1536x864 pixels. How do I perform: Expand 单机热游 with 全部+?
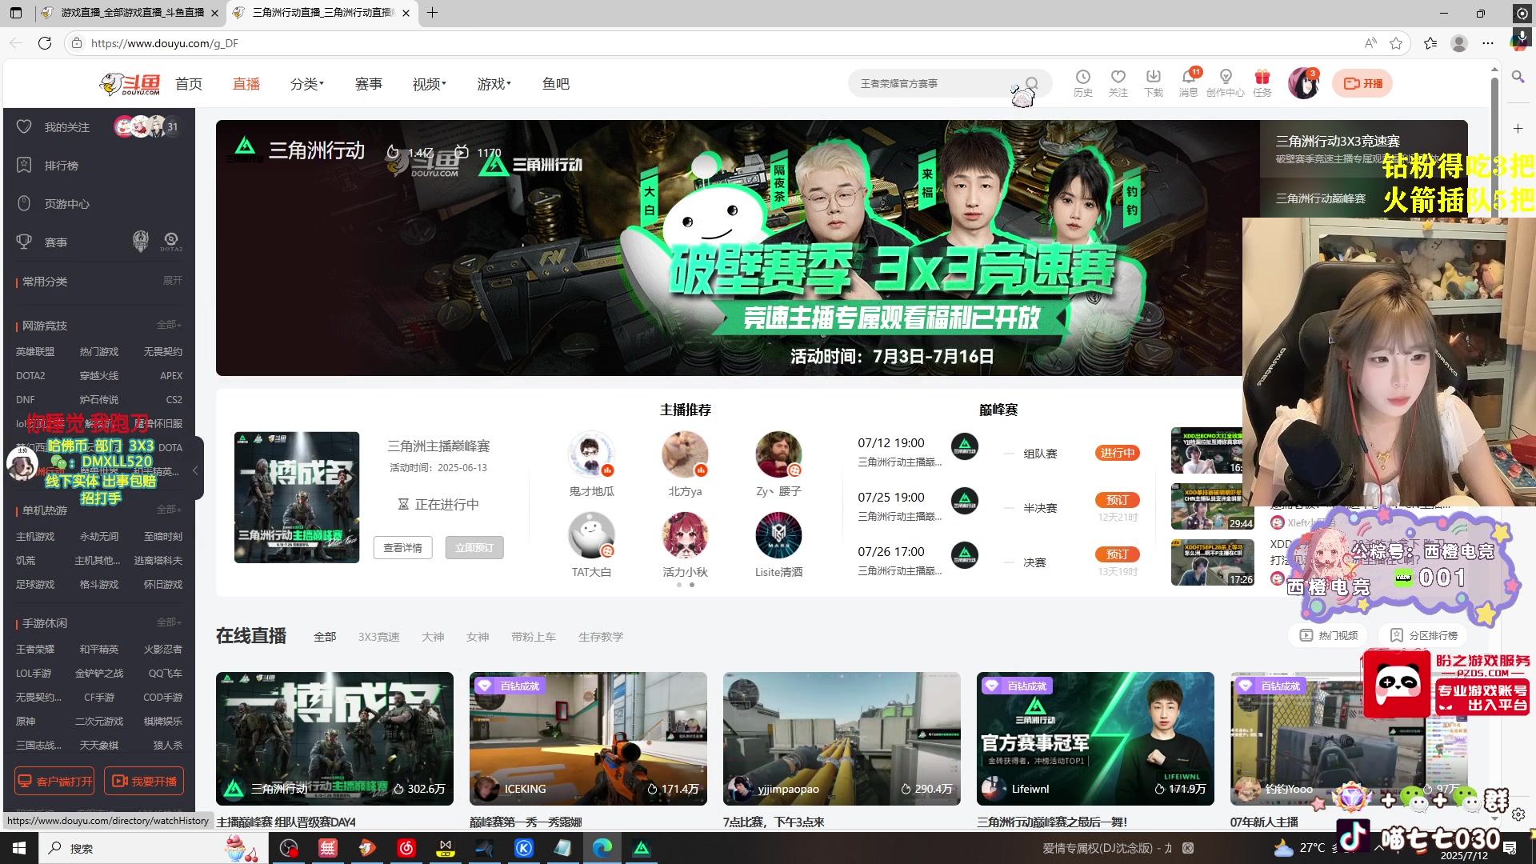169,510
